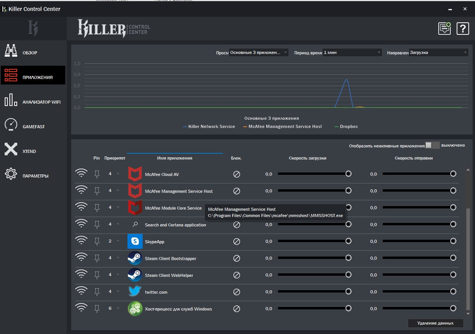Click the McAfee Module Core Service icon
Viewport: 475px width, 334px height.
(135, 208)
